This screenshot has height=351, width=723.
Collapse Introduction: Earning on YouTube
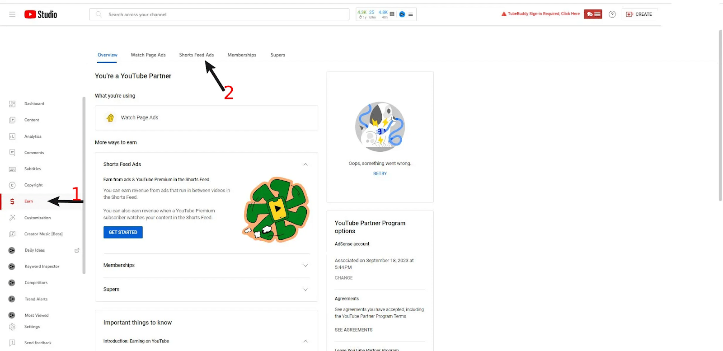[x=305, y=341]
